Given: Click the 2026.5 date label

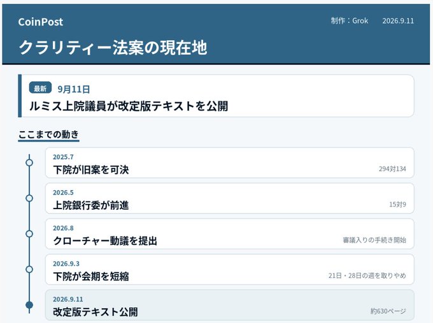Looking at the screenshot, I should 63,193.
